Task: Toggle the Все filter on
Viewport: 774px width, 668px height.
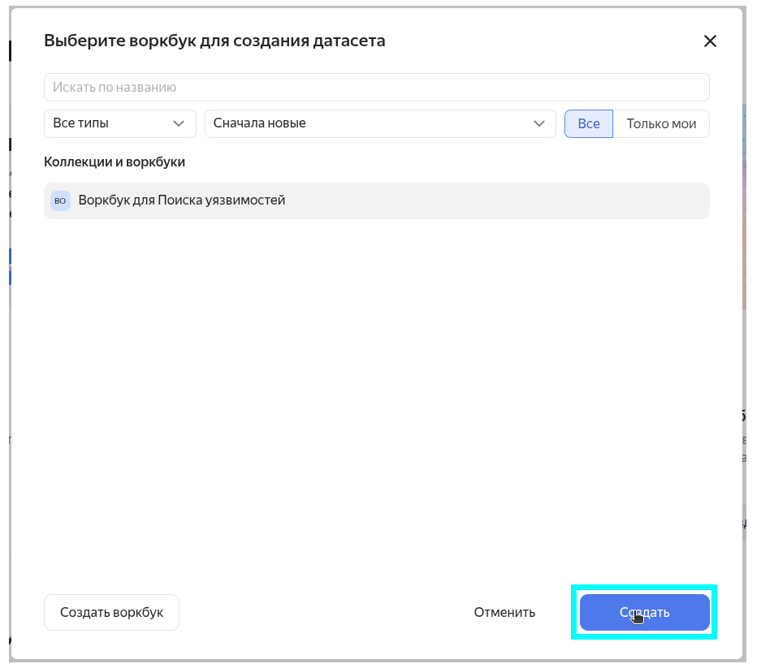Action: 589,123
